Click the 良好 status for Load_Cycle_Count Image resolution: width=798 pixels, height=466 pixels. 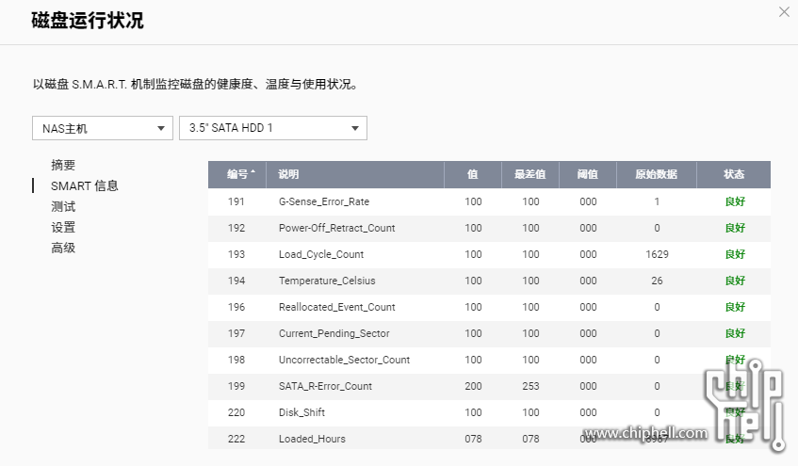click(x=735, y=254)
